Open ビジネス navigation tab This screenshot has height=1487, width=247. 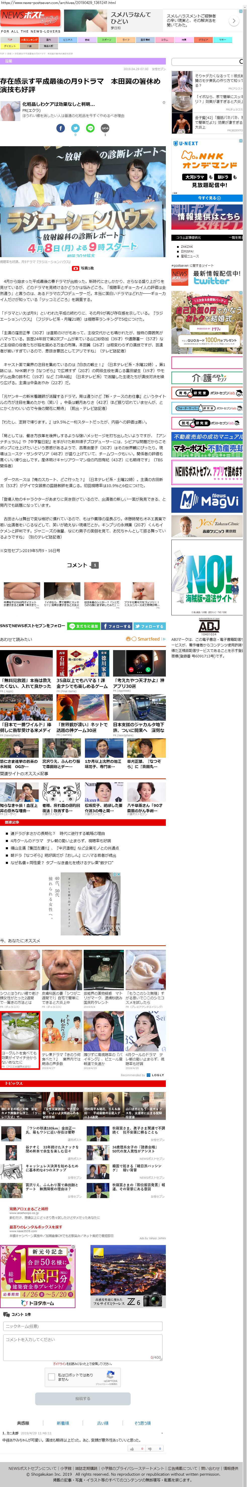(x=67, y=40)
